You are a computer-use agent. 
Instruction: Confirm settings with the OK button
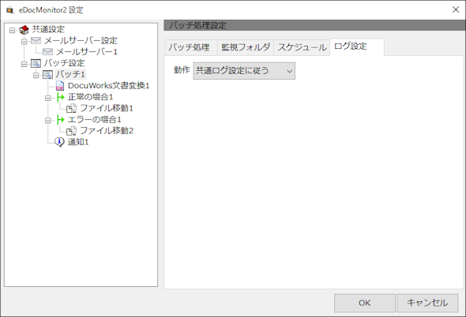[365, 303]
